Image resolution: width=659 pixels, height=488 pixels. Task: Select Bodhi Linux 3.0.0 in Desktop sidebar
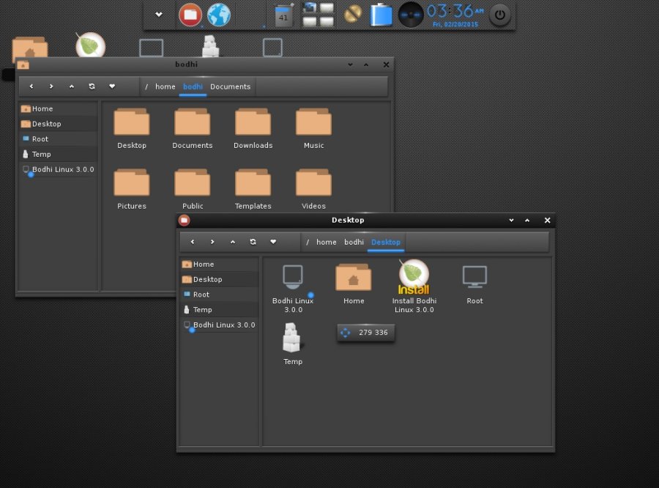pos(220,325)
